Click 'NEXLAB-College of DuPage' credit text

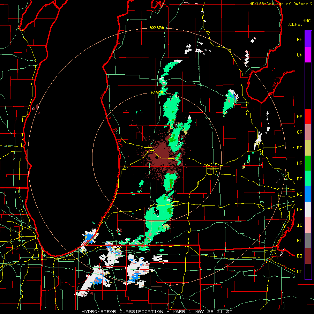279,4
